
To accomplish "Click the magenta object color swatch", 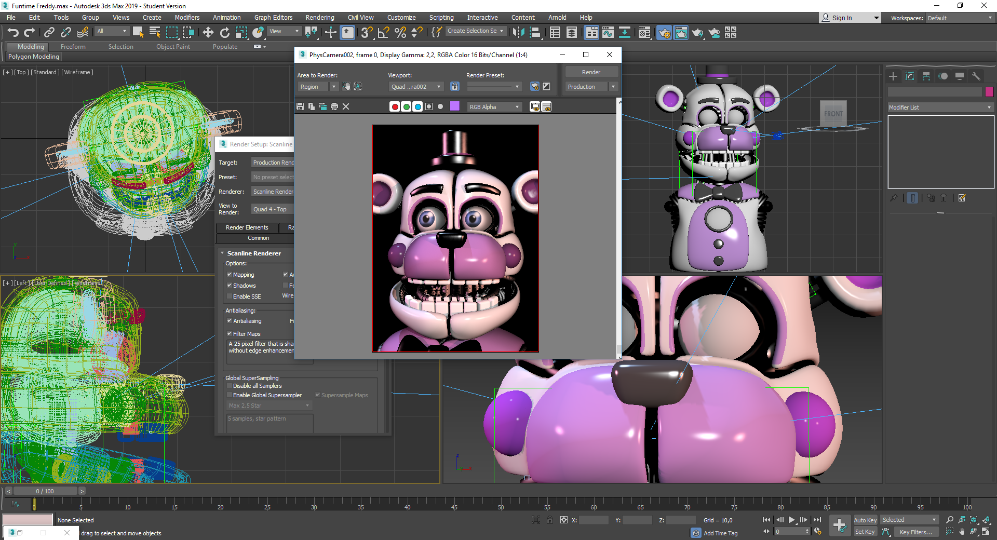I will 989,92.
